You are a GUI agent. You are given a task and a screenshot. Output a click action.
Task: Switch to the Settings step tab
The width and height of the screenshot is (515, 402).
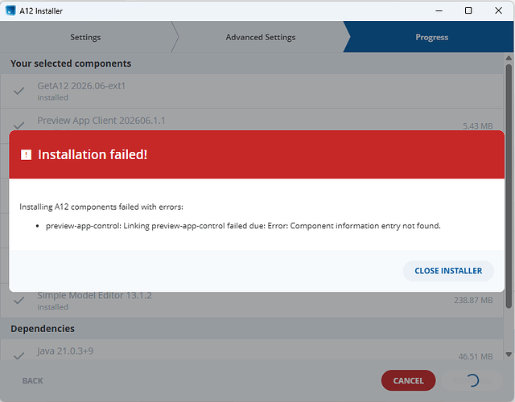pos(85,37)
